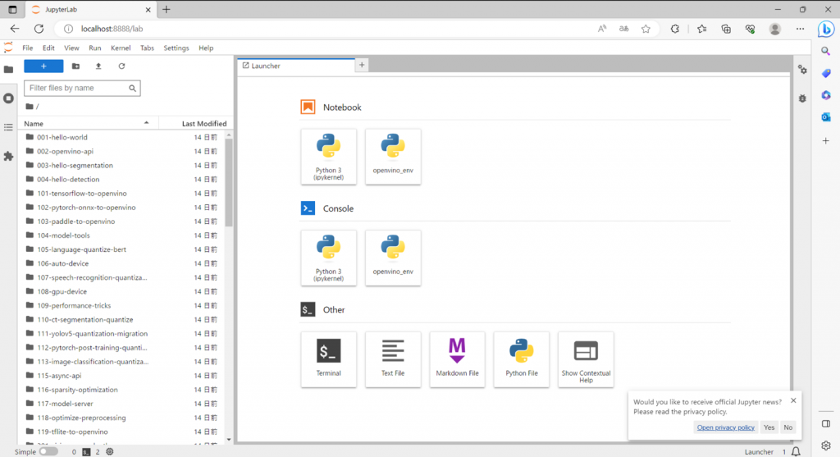Viewport: 840px width, 457px height.
Task: Open new browser tab plus button
Action: point(166,9)
